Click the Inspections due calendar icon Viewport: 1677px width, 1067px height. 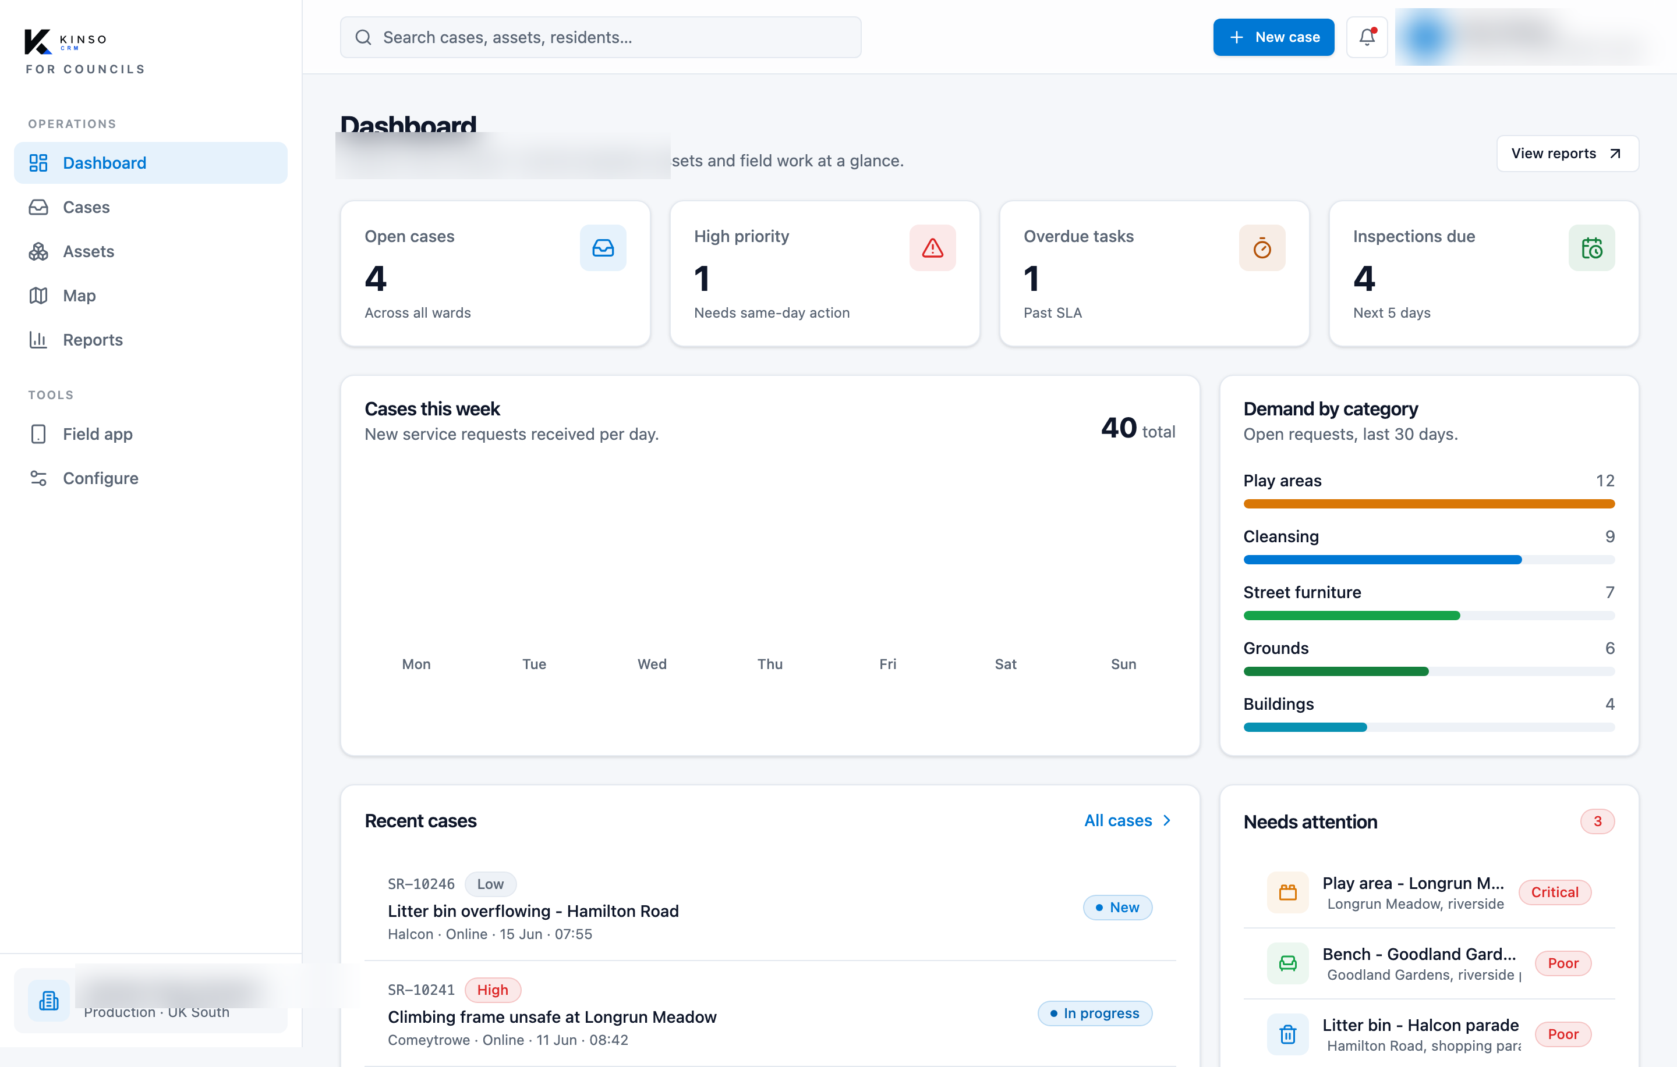coord(1591,248)
